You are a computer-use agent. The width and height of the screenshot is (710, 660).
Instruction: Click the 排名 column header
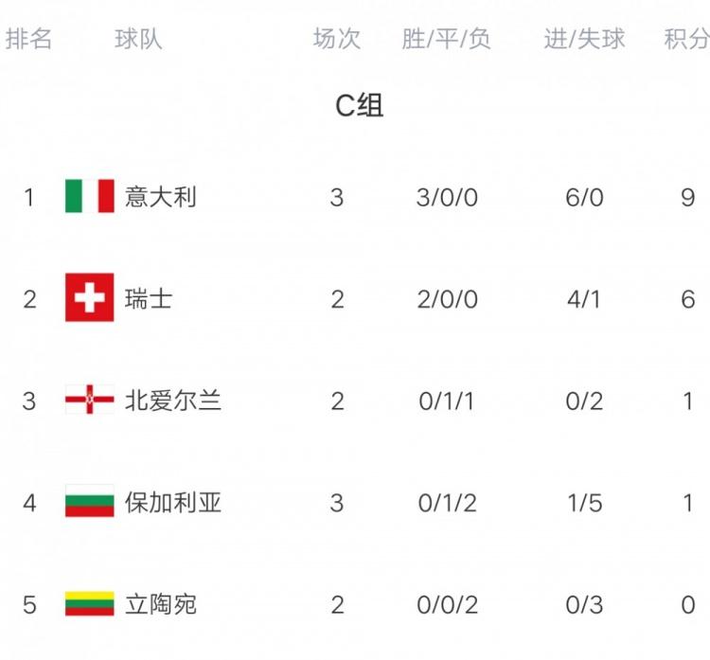pos(29,39)
